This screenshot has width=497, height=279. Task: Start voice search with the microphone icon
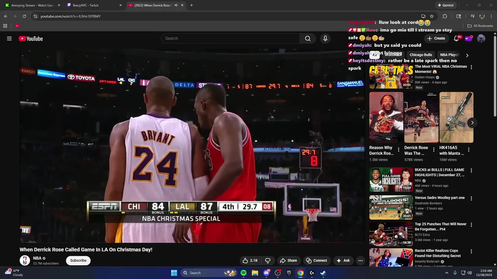pyautogui.click(x=325, y=38)
